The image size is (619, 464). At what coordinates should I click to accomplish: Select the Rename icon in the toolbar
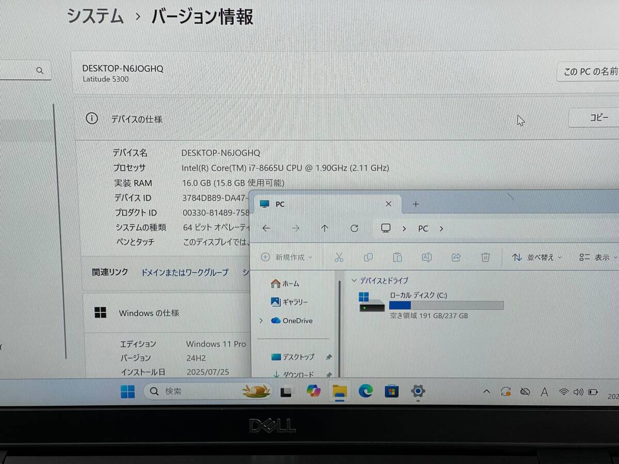427,257
